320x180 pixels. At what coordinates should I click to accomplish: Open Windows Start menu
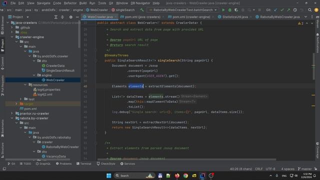(109, 175)
